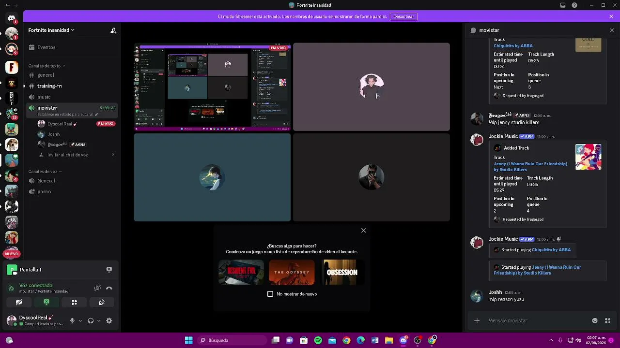Click the invite members icon beside server name
The height and width of the screenshot is (348, 620).
coord(113,30)
